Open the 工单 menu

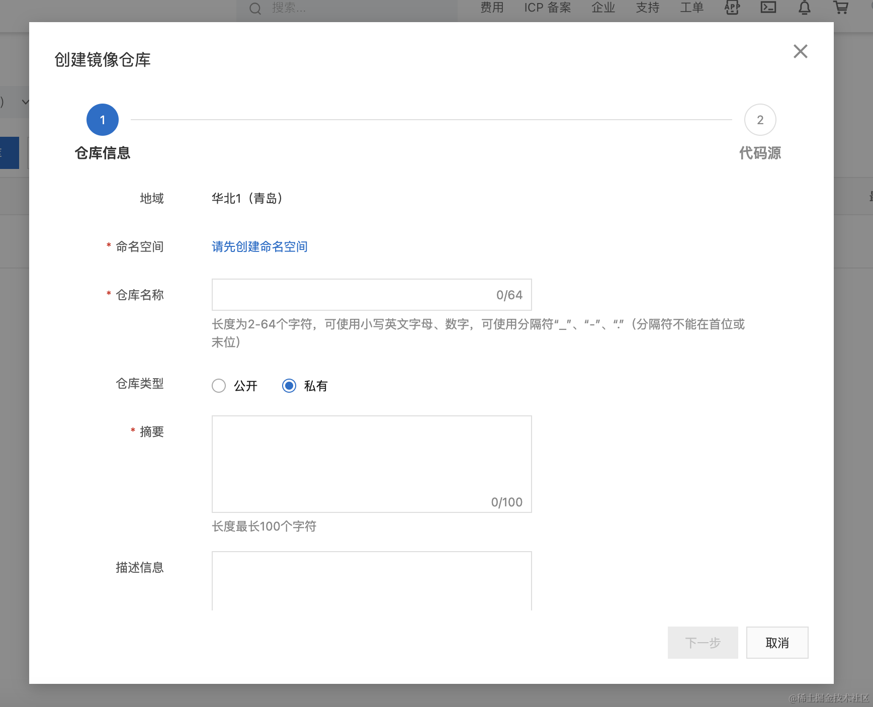[x=691, y=8]
